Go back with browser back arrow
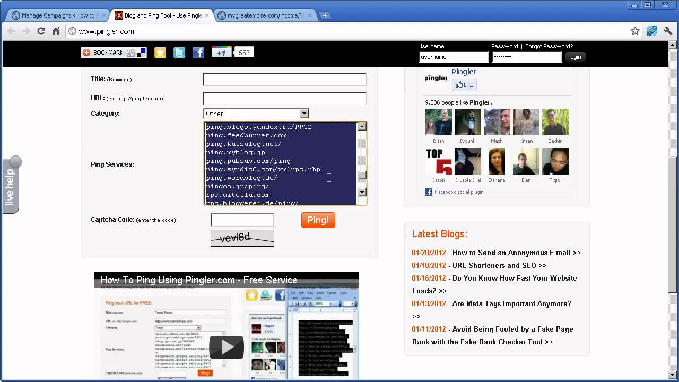Viewport: 679px width, 382px height. pos(11,31)
